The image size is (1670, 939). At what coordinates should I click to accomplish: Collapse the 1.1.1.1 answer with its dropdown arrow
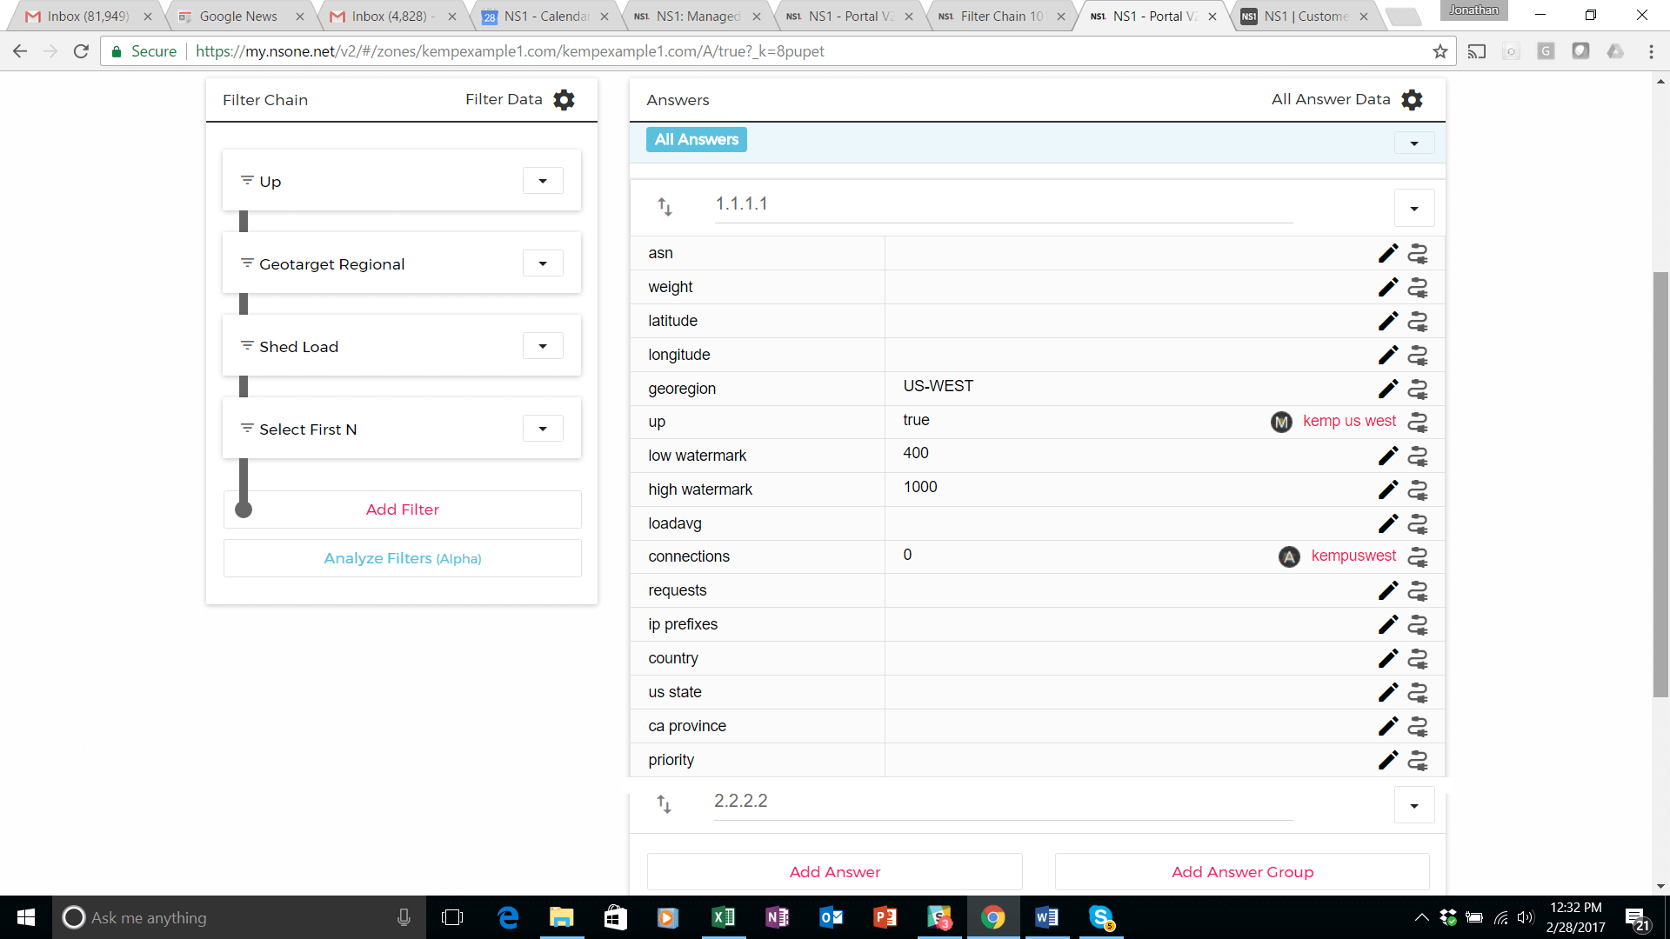tap(1413, 209)
